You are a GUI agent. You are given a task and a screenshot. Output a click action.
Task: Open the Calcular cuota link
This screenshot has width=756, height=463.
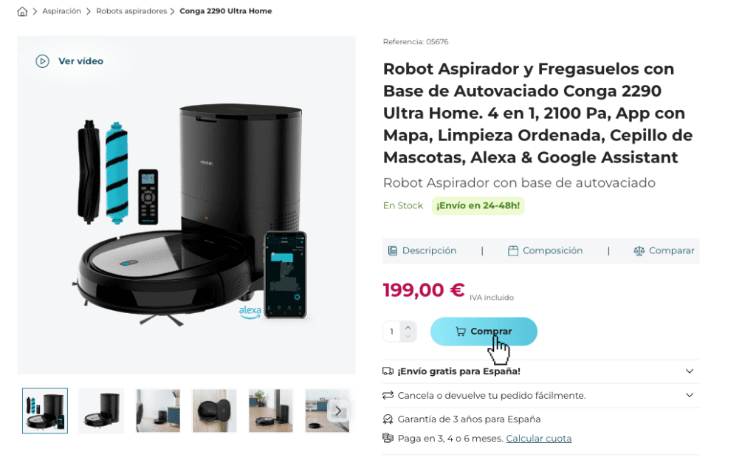(538, 439)
